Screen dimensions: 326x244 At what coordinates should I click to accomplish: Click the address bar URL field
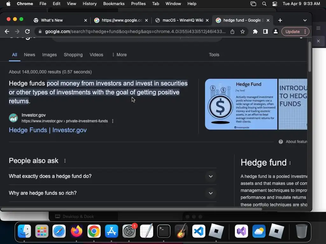coord(135,31)
